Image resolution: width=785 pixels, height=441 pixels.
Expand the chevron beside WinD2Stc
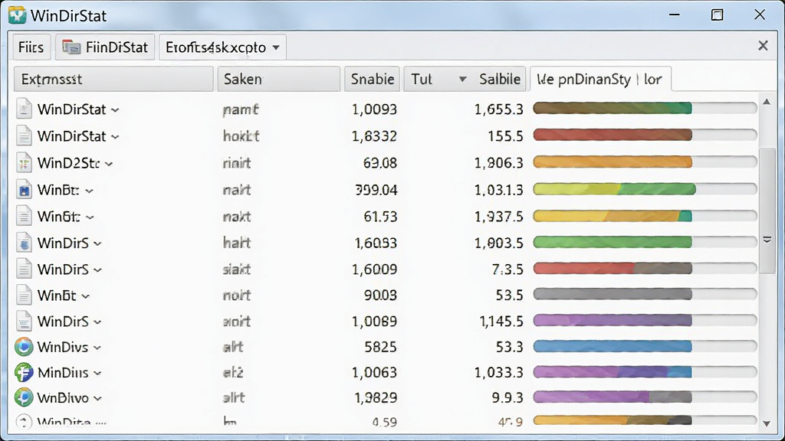[x=109, y=164]
